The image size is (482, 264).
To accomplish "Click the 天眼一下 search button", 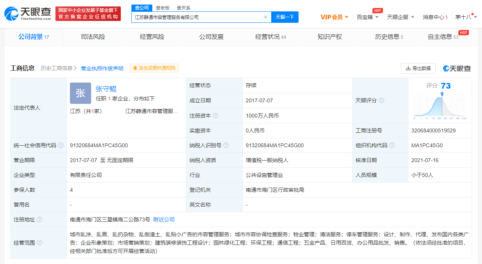I will (x=285, y=17).
